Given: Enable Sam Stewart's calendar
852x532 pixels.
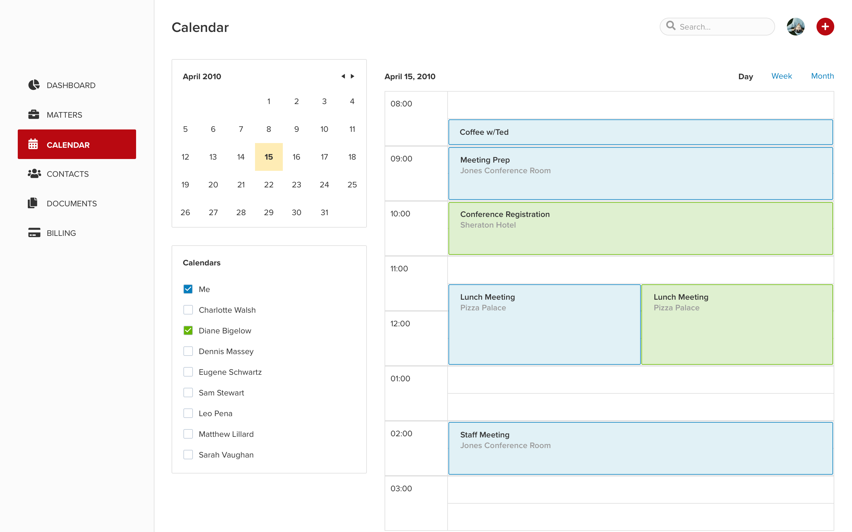Looking at the screenshot, I should (x=188, y=392).
